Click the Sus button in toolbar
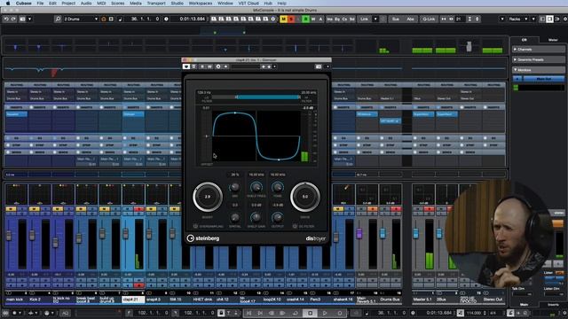This screenshot has height=319, width=568. click(396, 19)
